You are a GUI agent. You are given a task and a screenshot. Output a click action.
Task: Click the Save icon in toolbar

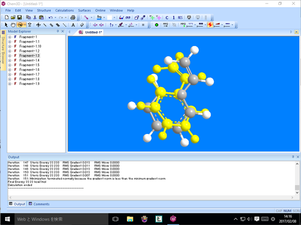tap(20, 17)
